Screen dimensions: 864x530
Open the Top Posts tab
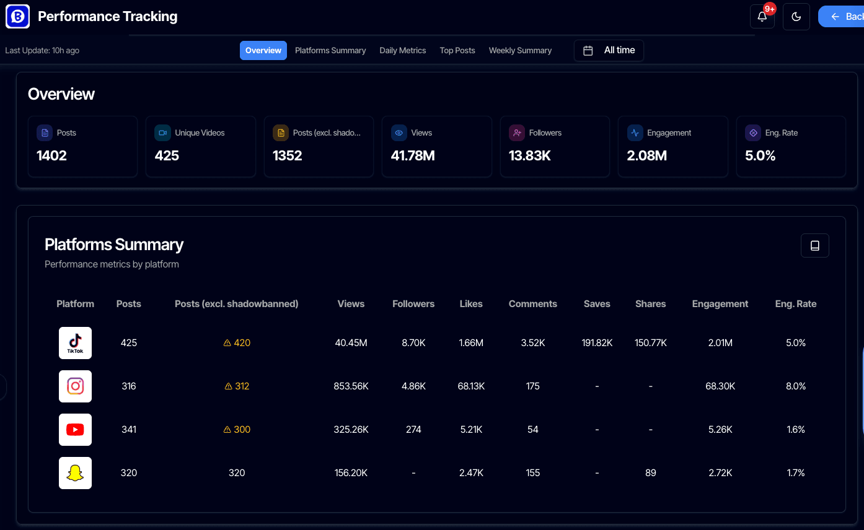pos(457,51)
